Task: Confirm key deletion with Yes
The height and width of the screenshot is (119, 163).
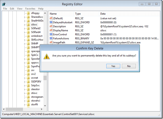Action: 113,66
